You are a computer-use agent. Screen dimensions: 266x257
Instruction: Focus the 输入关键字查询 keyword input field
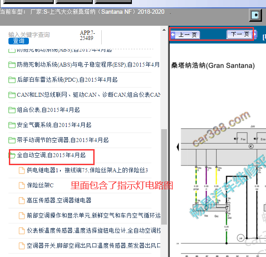point(29,35)
